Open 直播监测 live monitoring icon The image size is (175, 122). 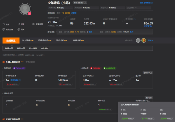click(x=33, y=24)
